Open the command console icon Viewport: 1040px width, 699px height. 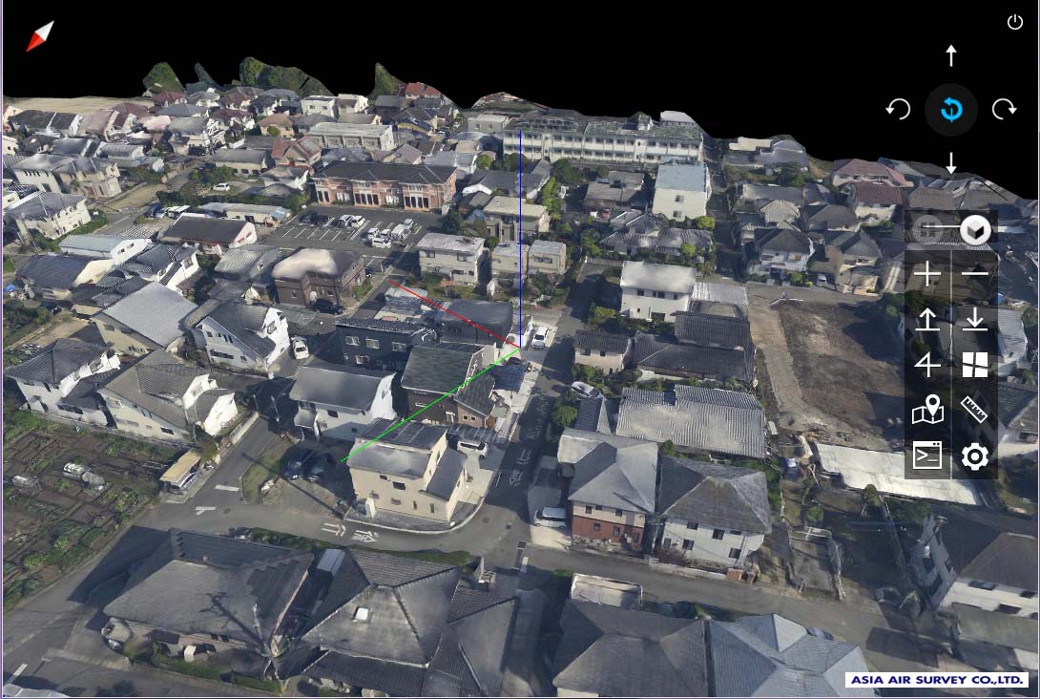click(x=927, y=456)
